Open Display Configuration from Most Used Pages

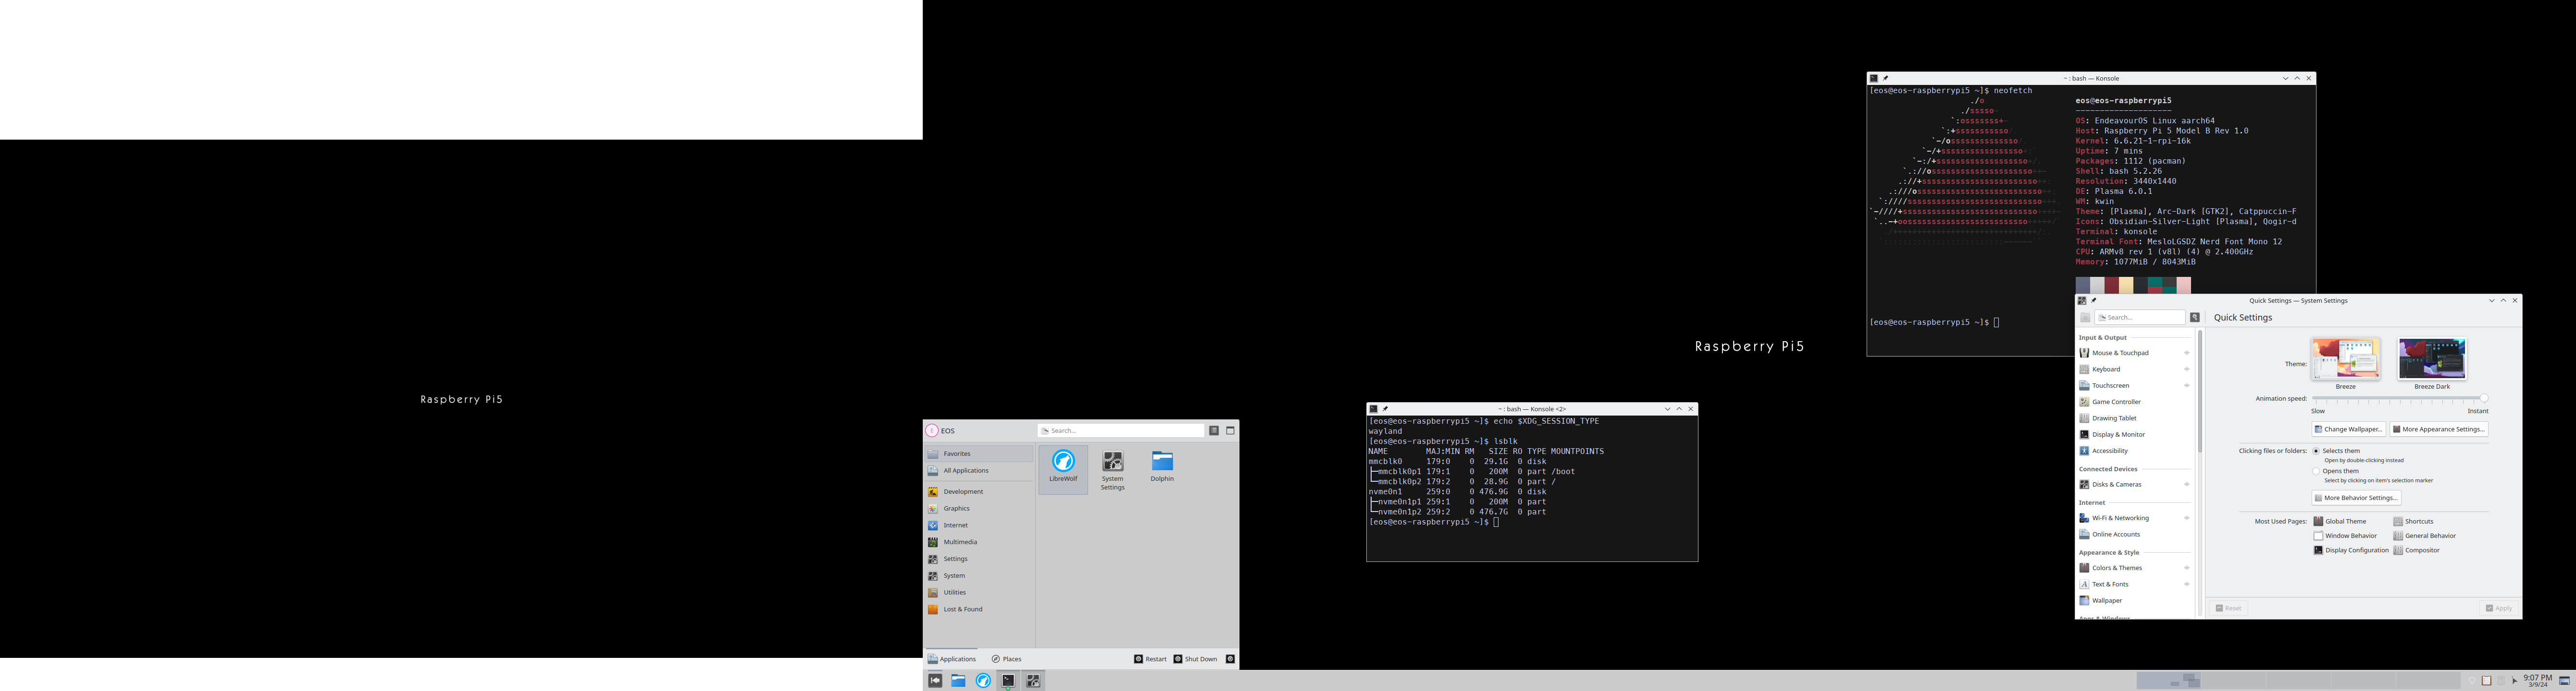(2351, 550)
